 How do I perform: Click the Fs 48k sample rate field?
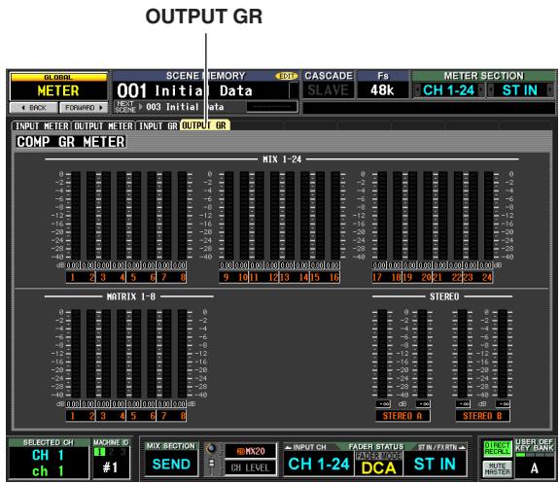pyautogui.click(x=382, y=90)
